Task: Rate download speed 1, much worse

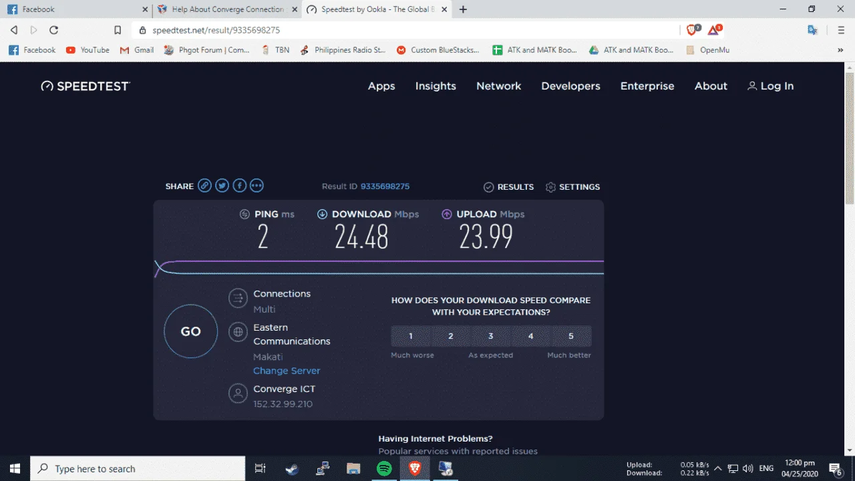Action: pyautogui.click(x=411, y=336)
